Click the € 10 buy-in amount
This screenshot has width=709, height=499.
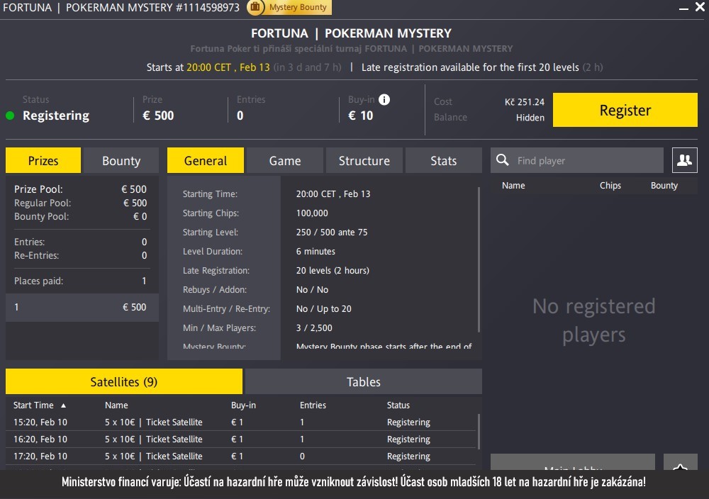[x=360, y=116]
